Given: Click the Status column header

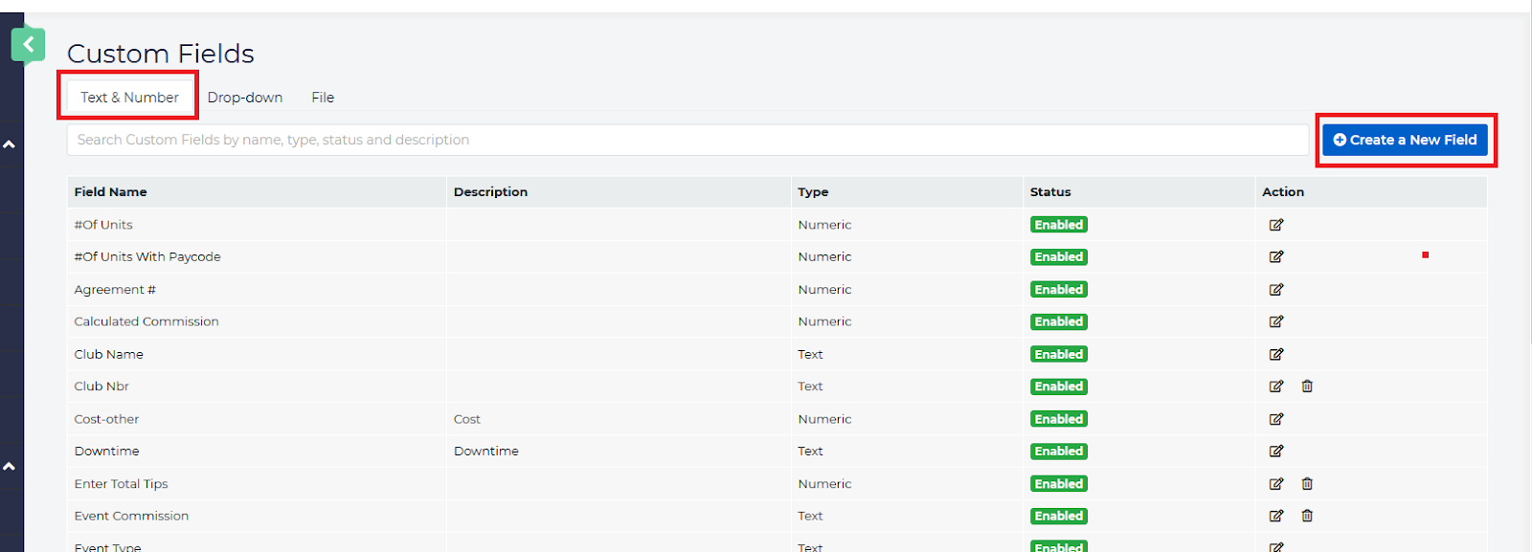Looking at the screenshot, I should (x=1050, y=192).
